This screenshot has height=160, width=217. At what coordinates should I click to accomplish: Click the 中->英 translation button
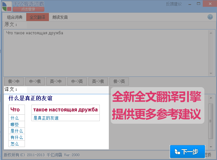point(77,81)
